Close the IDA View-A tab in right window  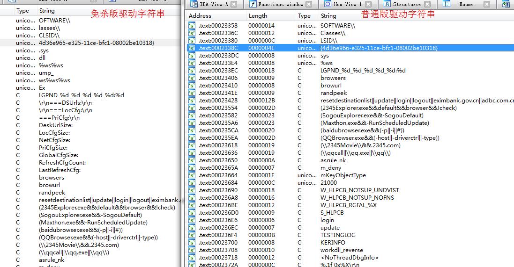coord(234,4)
